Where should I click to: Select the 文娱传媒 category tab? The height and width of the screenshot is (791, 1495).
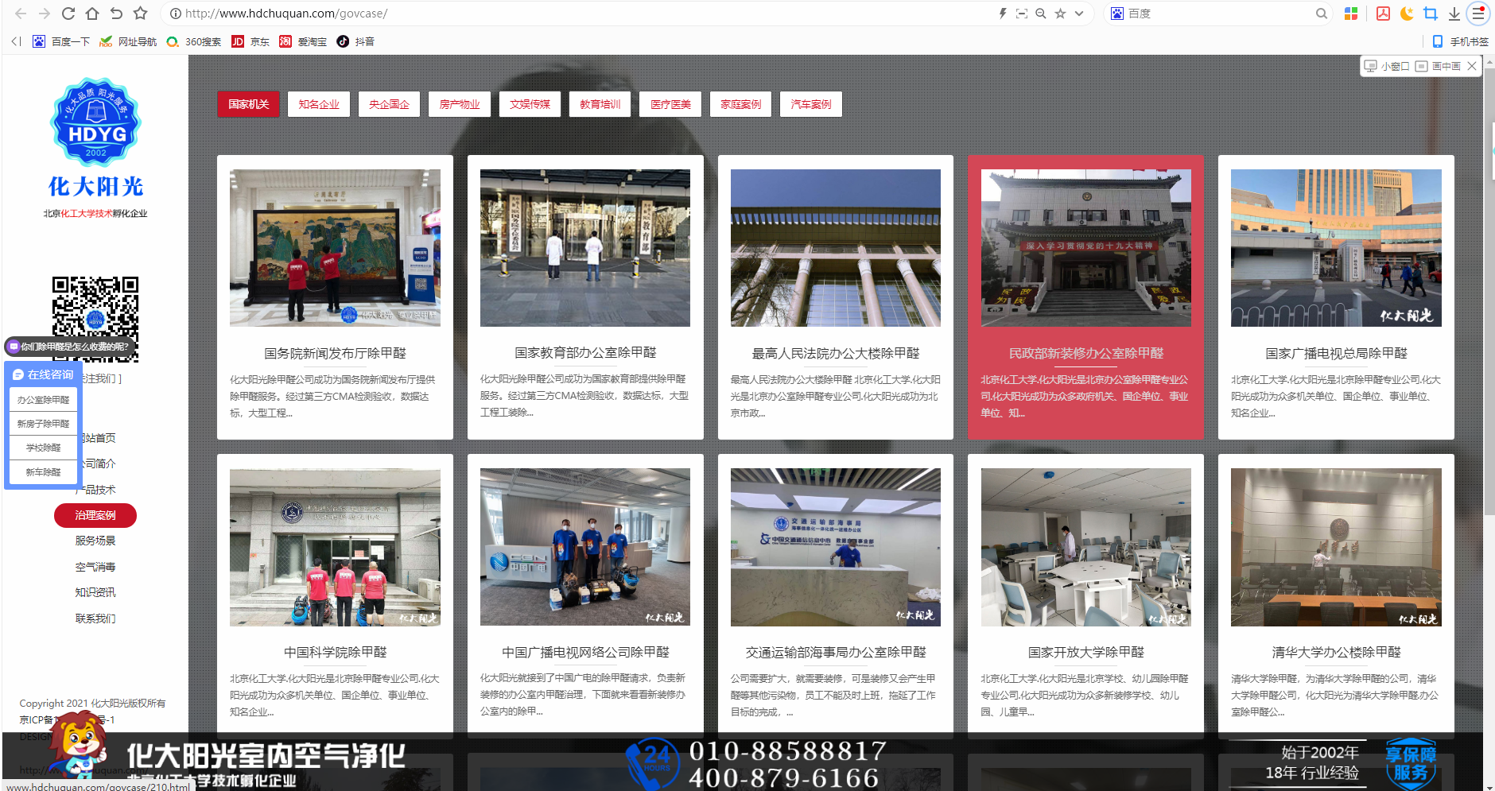tap(530, 104)
